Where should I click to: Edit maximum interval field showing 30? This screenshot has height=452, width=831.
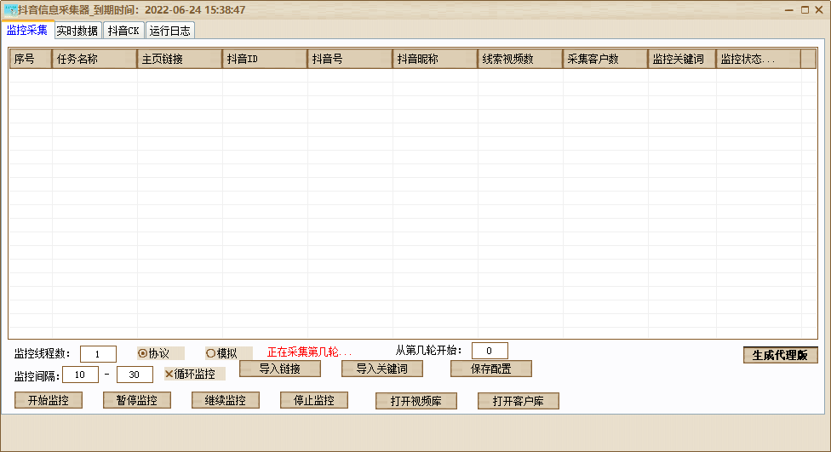click(x=135, y=375)
